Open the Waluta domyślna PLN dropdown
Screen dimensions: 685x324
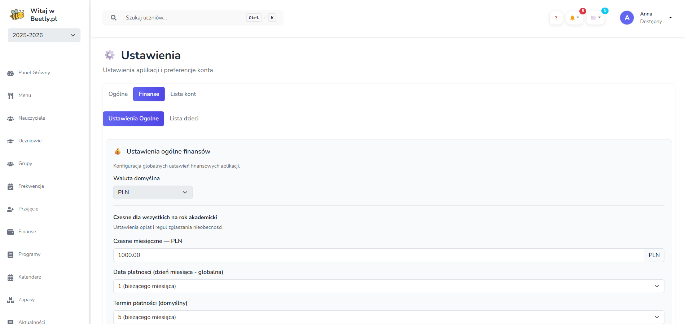point(153,192)
